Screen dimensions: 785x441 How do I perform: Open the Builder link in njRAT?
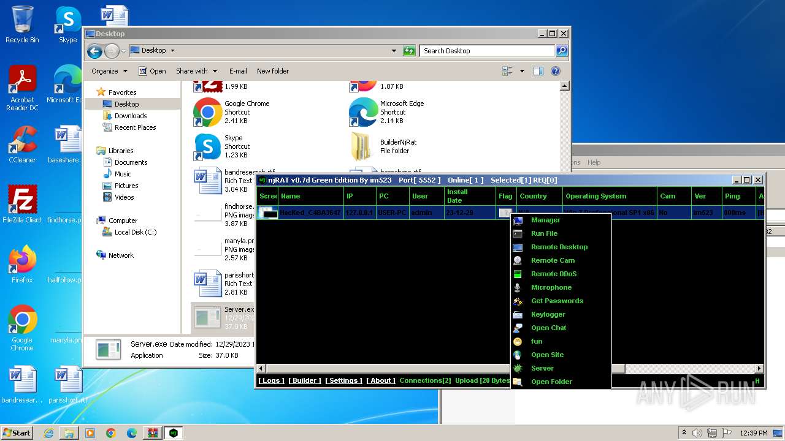point(305,380)
